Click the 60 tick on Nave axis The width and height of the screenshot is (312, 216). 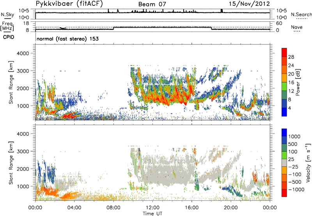279,23
